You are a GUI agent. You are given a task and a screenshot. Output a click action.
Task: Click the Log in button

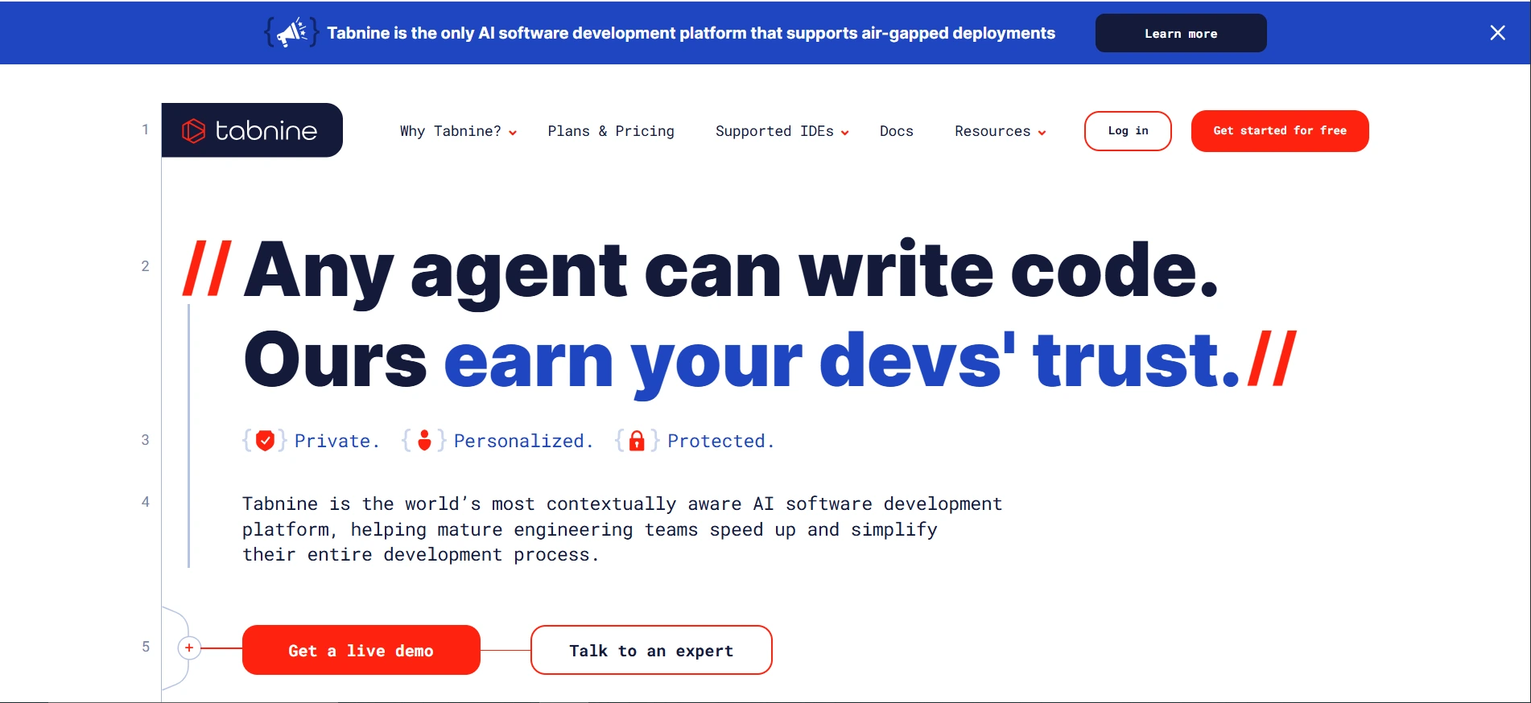[x=1128, y=131]
